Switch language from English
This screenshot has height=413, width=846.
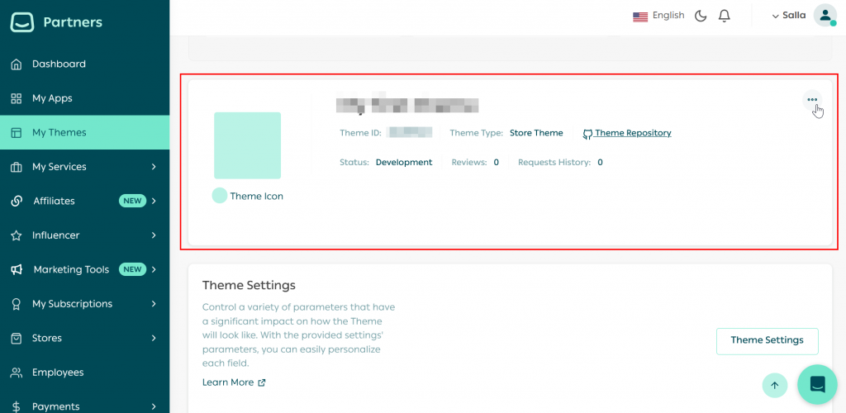pyautogui.click(x=658, y=16)
